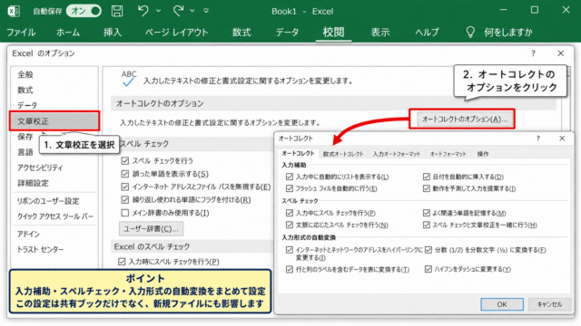
Task: Toggle 入力時にスペル チェックを行う(P) checkbox
Action: (122, 262)
